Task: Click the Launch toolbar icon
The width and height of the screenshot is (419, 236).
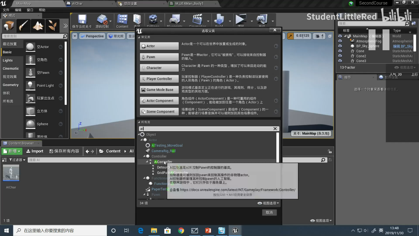Action: pyautogui.click(x=262, y=19)
